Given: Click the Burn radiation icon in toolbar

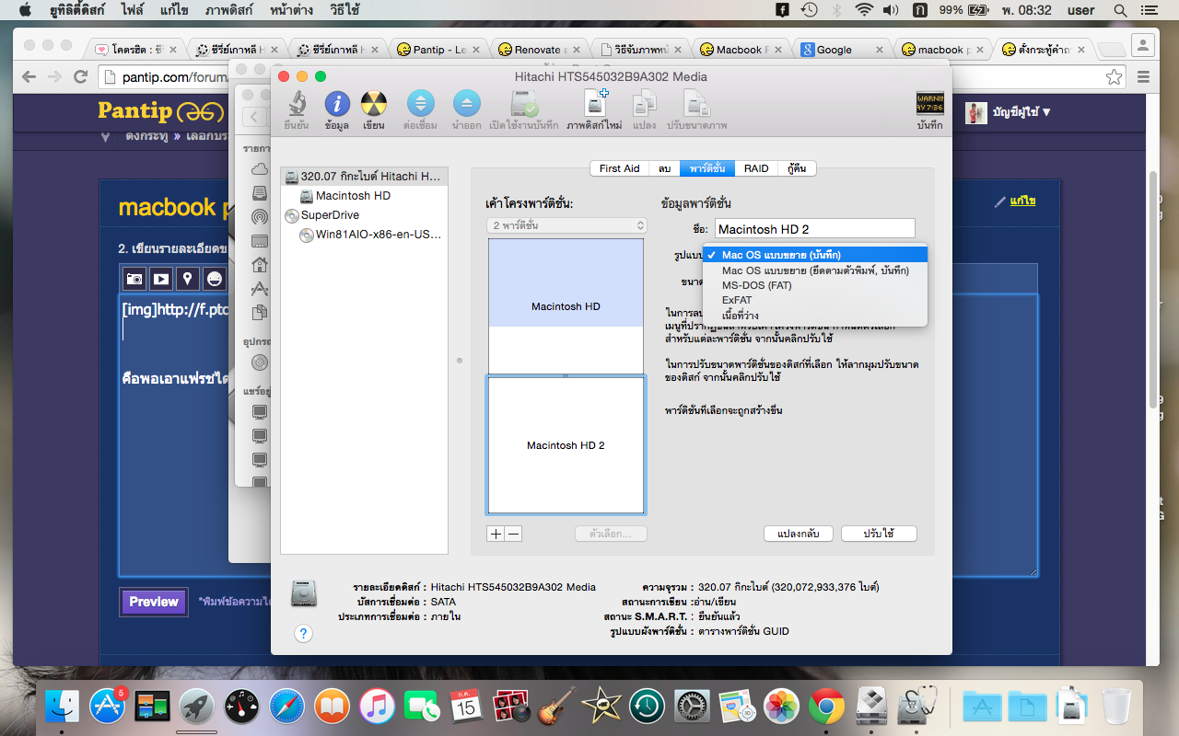Looking at the screenshot, I should coord(373,104).
